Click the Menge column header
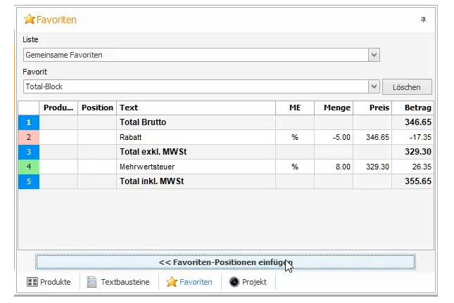This screenshot has height=303, width=454. pos(334,108)
